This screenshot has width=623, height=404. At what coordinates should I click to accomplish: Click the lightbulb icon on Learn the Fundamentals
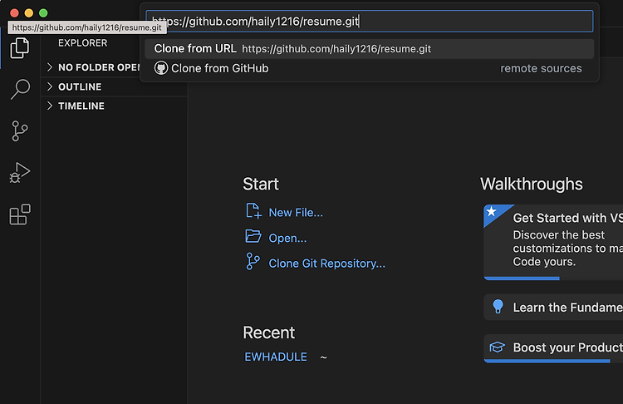coord(498,307)
